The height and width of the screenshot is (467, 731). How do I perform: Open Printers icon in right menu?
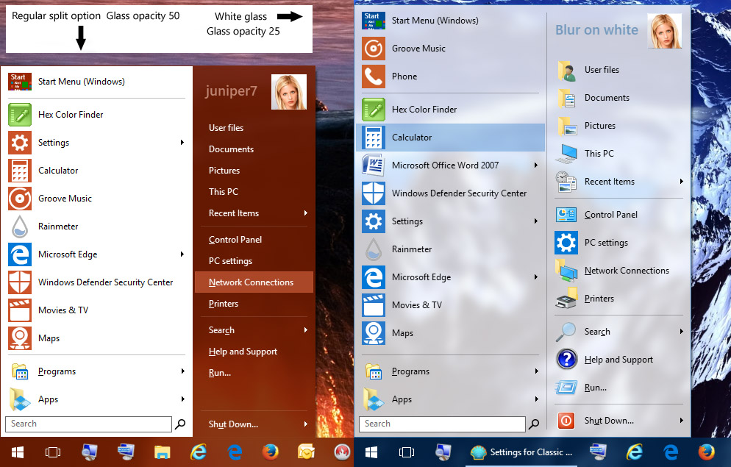[566, 299]
